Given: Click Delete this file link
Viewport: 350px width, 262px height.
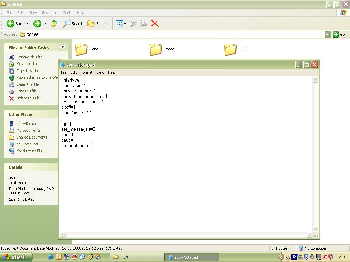Looking at the screenshot, I should 28,98.
